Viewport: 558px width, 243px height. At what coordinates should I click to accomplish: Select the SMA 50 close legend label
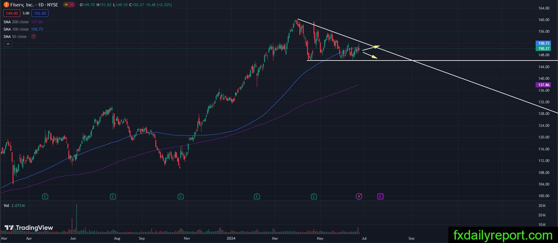coord(15,37)
